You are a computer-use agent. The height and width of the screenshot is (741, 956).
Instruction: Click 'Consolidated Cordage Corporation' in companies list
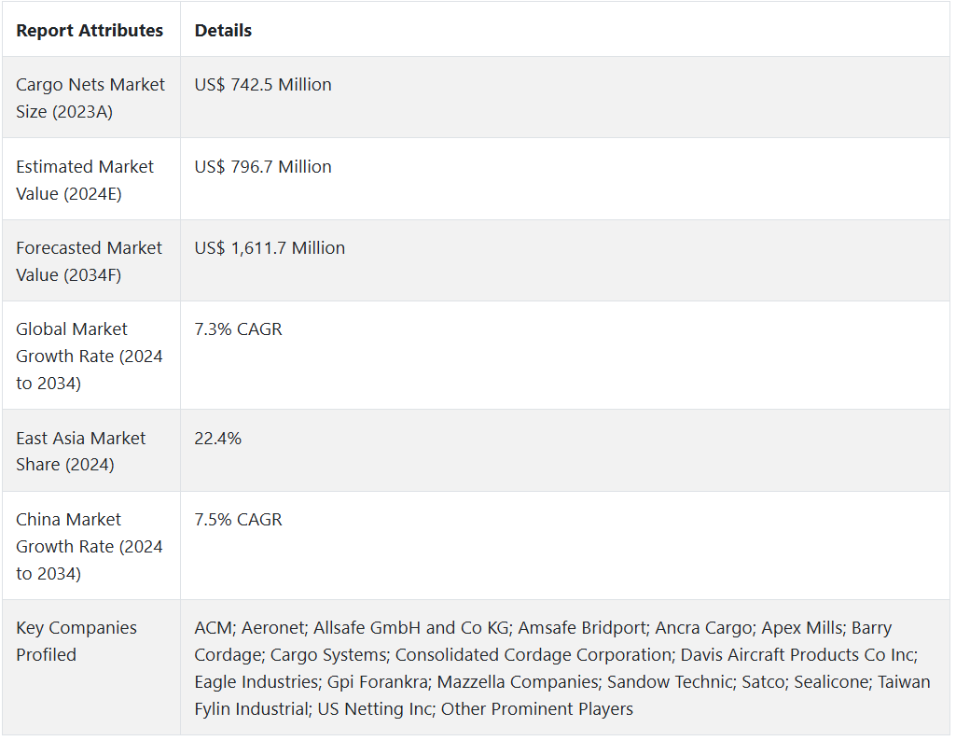[x=533, y=655]
